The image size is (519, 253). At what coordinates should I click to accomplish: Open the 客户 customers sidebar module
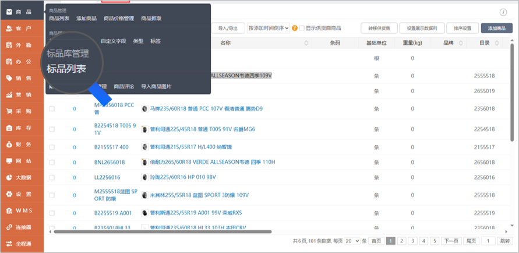[22, 29]
